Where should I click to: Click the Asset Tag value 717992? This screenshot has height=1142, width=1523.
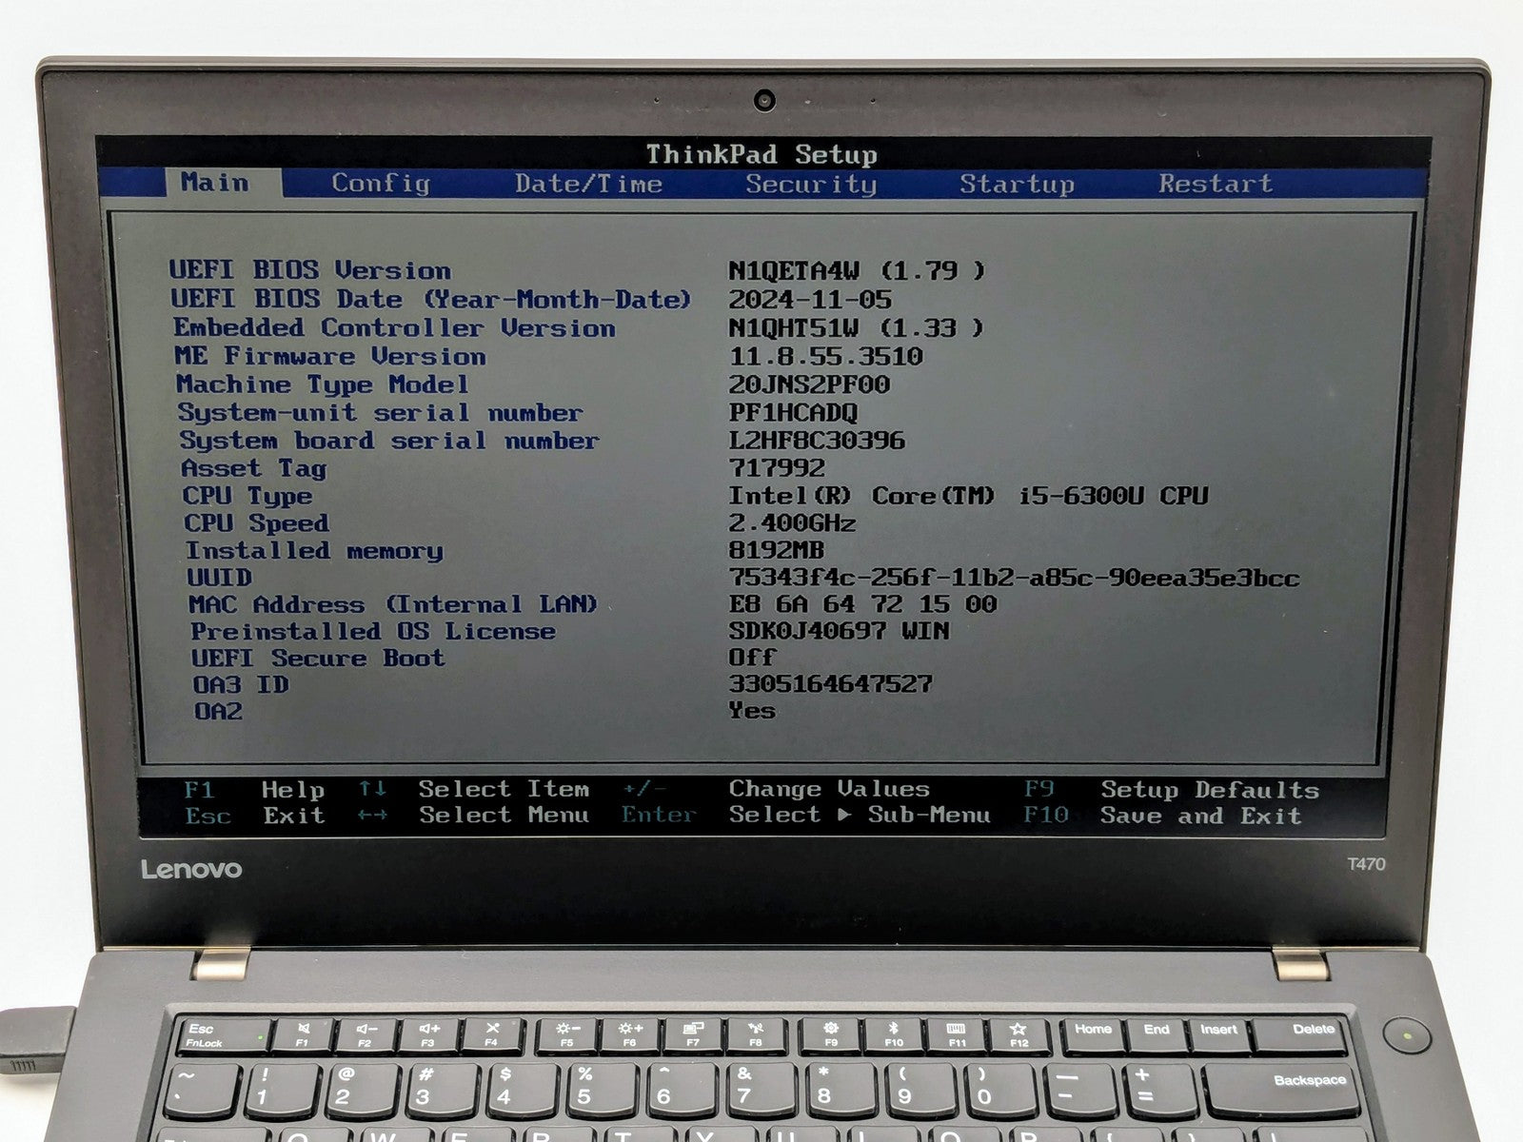[x=777, y=467]
